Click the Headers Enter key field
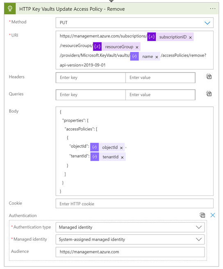 [x=91, y=78]
